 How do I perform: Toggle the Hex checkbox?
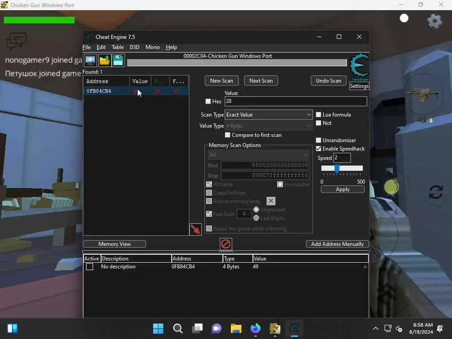point(208,101)
